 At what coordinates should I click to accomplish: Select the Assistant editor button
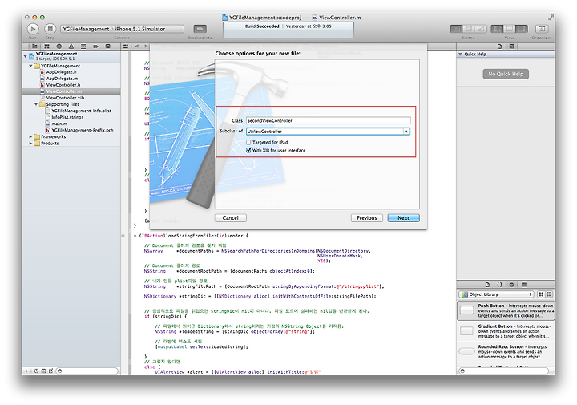coord(469,29)
